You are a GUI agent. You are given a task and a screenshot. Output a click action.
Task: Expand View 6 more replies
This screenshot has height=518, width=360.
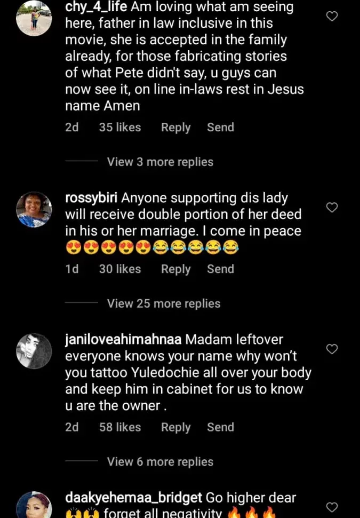[x=160, y=462]
